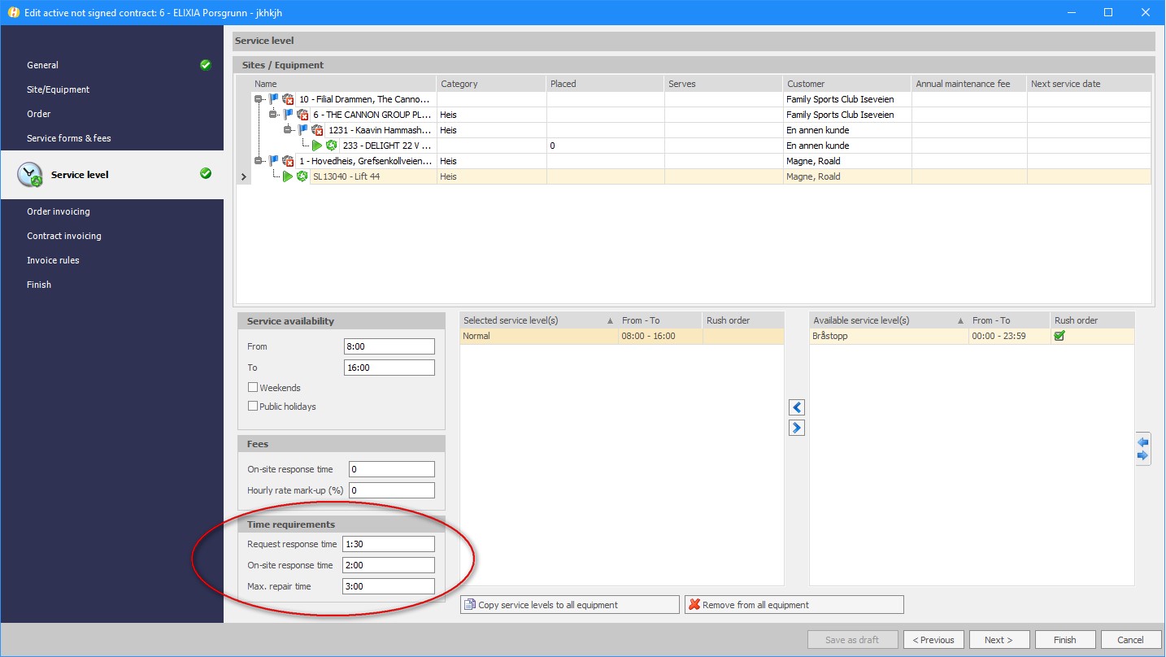
Task: Click the green checkmark next to General
Action: [x=206, y=65]
